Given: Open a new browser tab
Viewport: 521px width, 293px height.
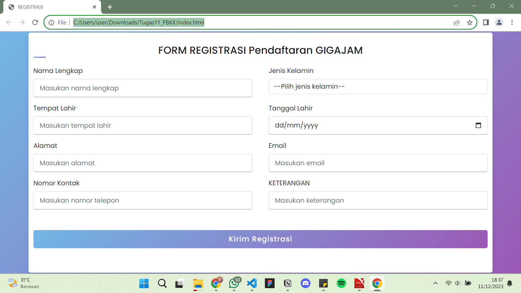Looking at the screenshot, I should [110, 7].
